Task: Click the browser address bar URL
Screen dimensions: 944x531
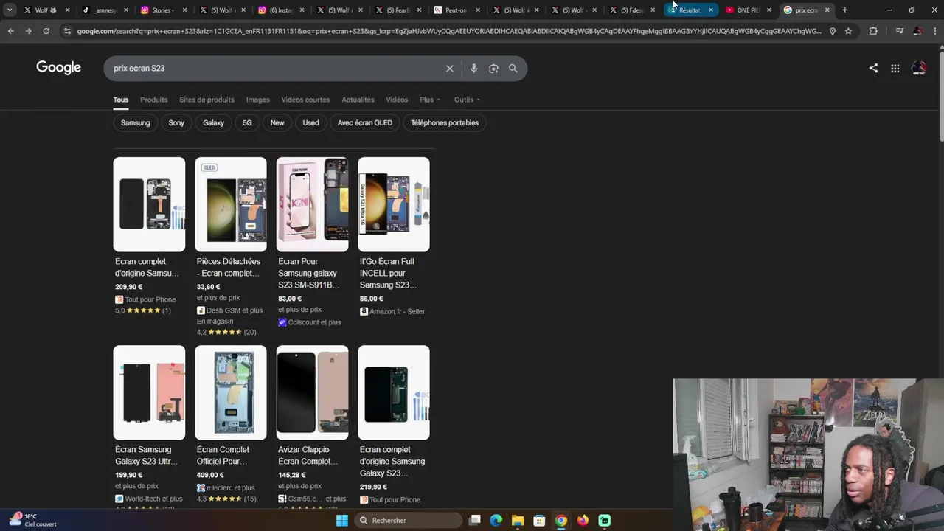Action: [448, 31]
